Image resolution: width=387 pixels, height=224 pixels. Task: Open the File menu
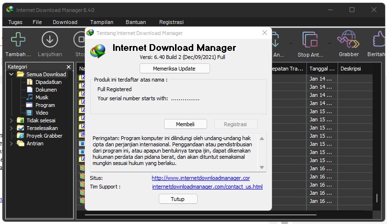(37, 22)
